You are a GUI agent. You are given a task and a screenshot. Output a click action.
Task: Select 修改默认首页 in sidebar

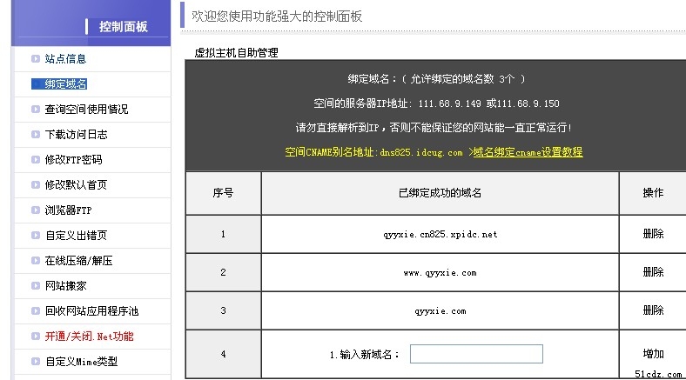[x=76, y=184]
